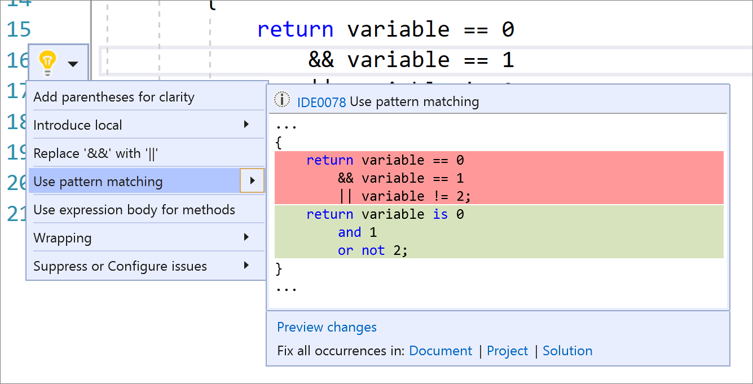
Task: Click the 'Fix all occurrences in:' label
Action: coord(341,351)
